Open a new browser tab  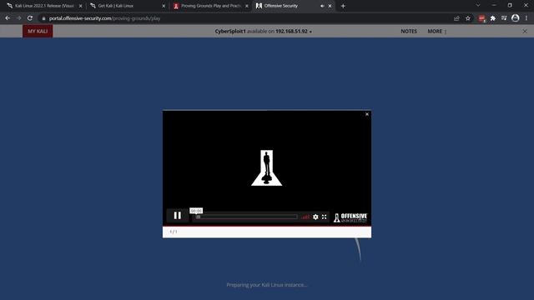343,6
